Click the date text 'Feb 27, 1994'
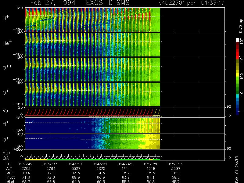 coord(53,3)
